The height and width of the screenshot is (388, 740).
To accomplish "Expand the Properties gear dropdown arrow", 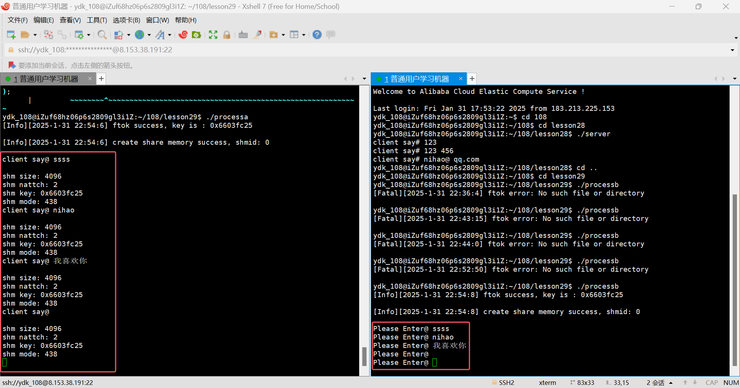I will [x=89, y=35].
